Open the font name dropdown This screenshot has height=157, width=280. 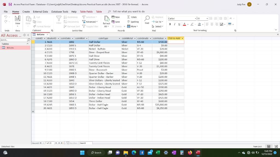pos(196,19)
